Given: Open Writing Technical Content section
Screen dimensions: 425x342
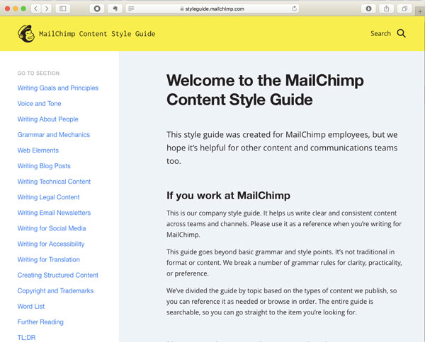Looking at the screenshot, I should click(54, 182).
